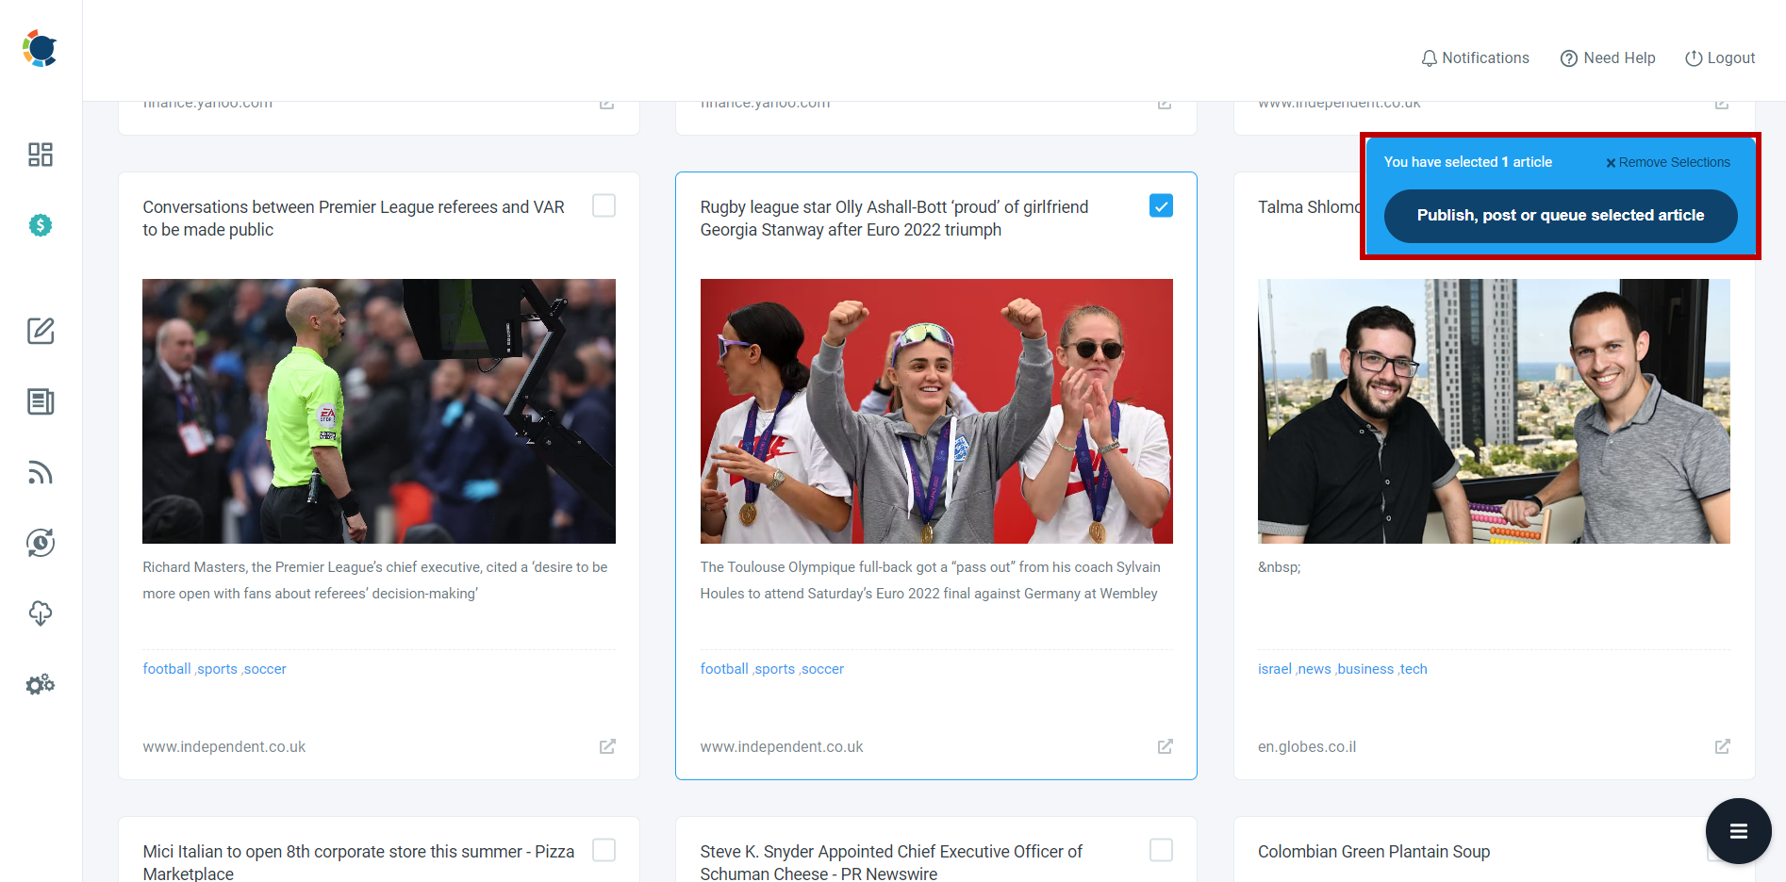Screen dimensions: 1786x882
Task: Click title 'Rugby league star Olly Ashall-Bott'
Action: [x=894, y=219]
